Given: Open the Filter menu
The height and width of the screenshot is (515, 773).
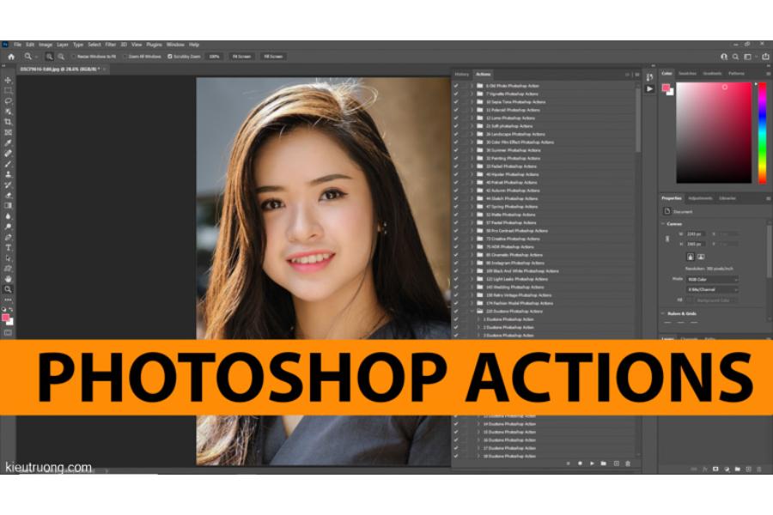Looking at the screenshot, I should tap(111, 45).
